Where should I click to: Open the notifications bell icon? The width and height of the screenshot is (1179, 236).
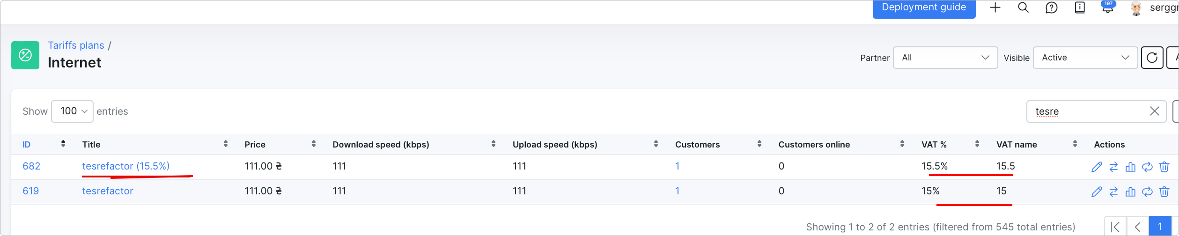pos(1107,8)
